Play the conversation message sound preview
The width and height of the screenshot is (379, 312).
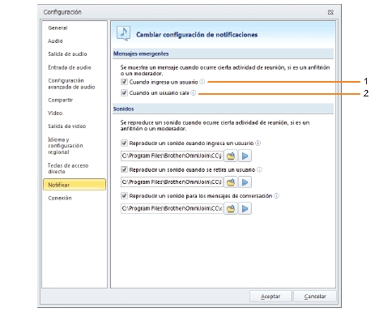(245, 208)
